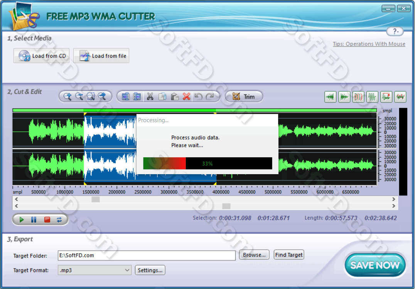Click the selection end time 0:01:28.671
415x289 pixels.
[x=273, y=218]
